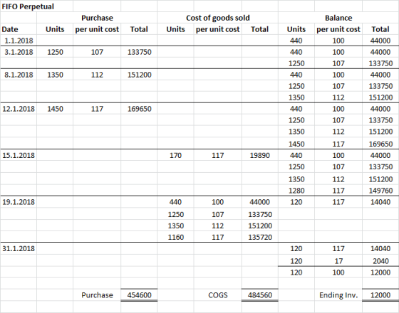Select the 'FIFO Perpetual' title cell

[28, 6]
